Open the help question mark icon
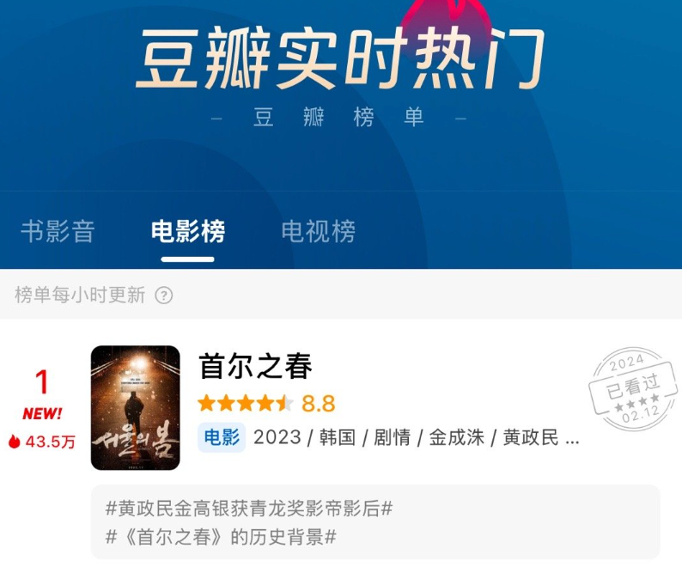The height and width of the screenshot is (579, 682). 164,296
